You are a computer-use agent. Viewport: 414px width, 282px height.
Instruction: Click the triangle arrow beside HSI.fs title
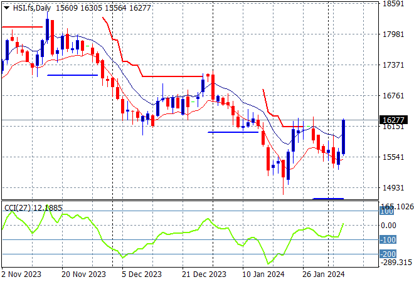[6, 6]
